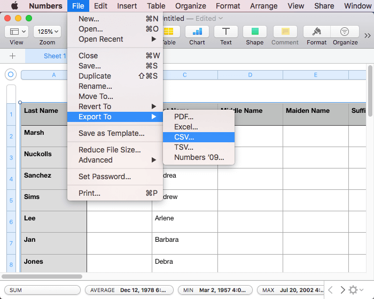Open the Format inspector brush icon
The image size is (374, 299).
pos(316,32)
